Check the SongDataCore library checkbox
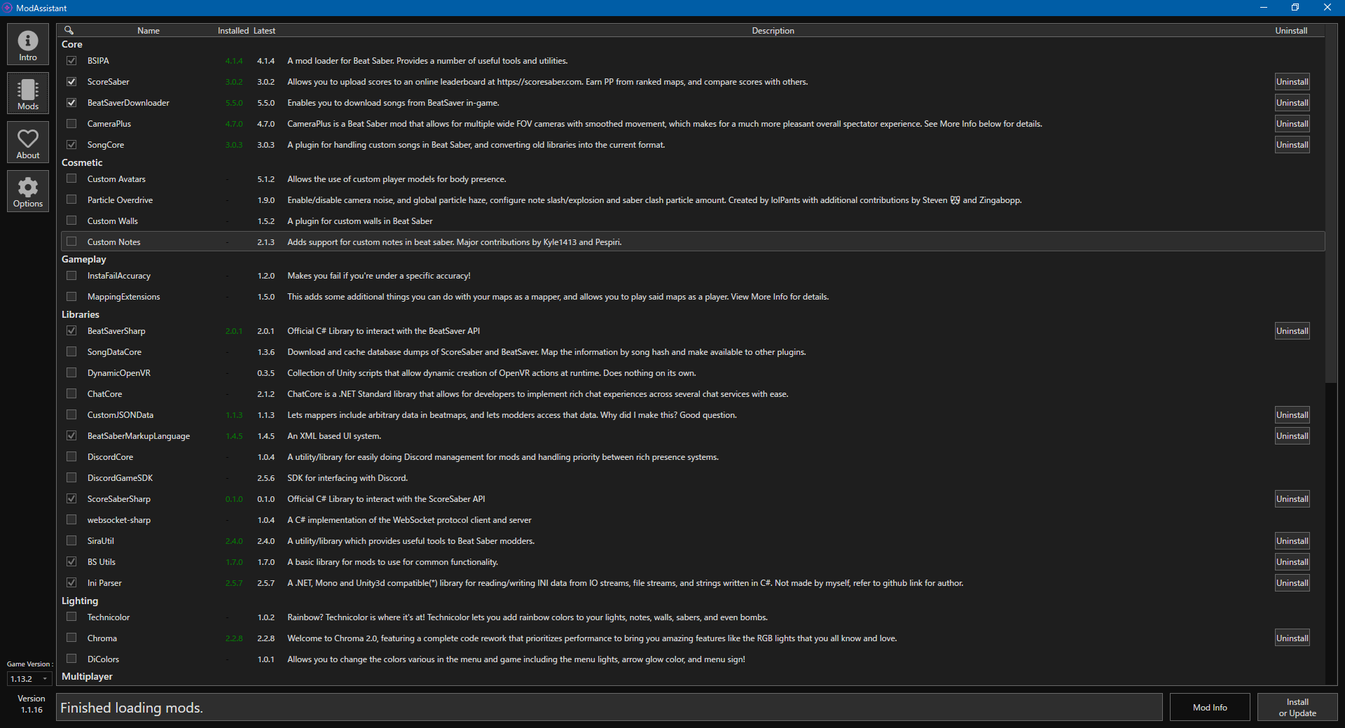 click(x=71, y=351)
